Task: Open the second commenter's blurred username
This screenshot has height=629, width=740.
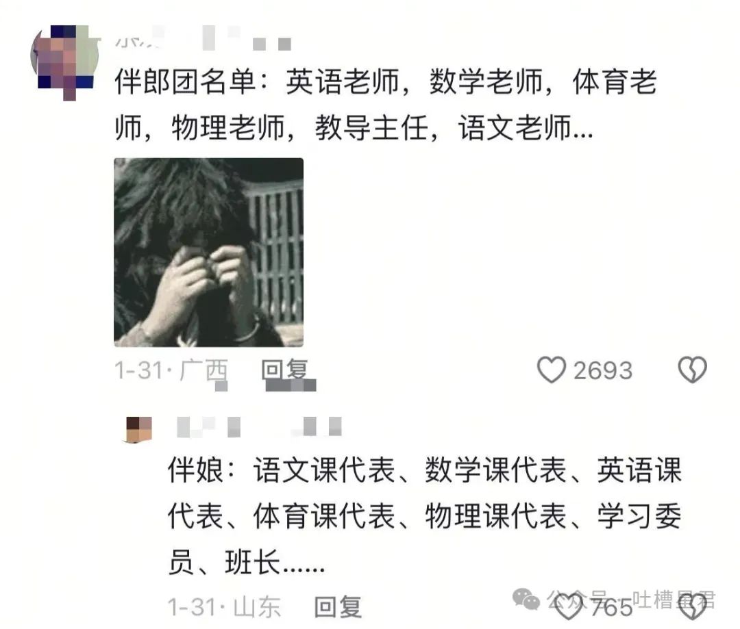Action: tap(208, 426)
